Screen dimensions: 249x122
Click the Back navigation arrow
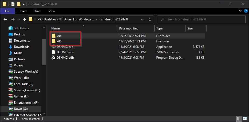coord(5,19)
